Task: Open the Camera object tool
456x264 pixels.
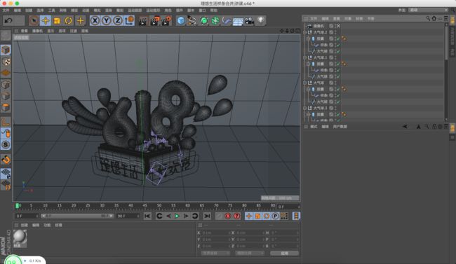Action: (249, 20)
